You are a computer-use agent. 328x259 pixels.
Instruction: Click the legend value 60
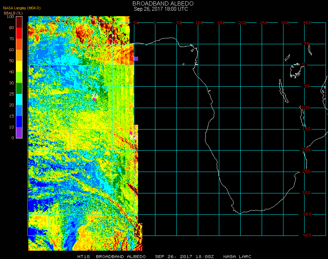(x=11, y=50)
